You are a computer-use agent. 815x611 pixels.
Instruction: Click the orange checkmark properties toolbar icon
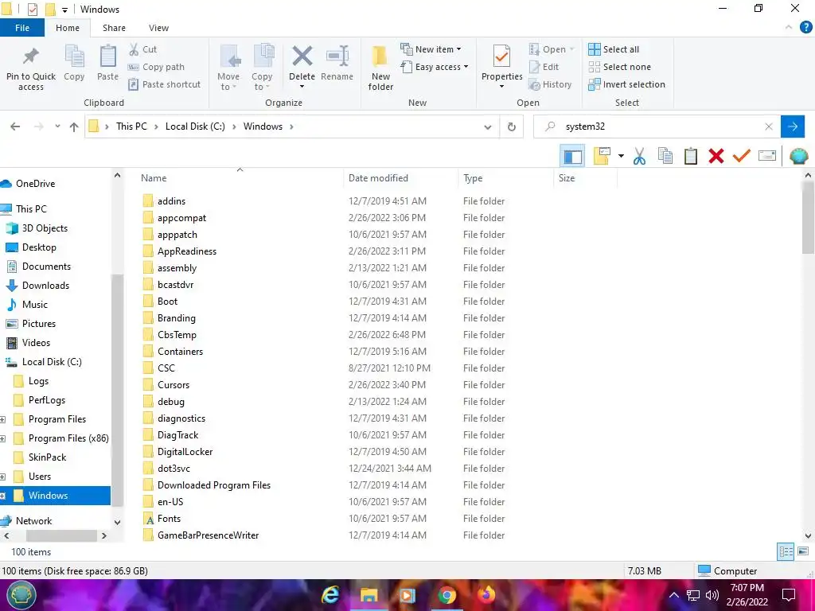742,155
